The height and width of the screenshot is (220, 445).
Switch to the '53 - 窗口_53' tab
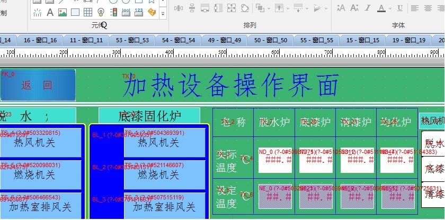tap(132, 40)
